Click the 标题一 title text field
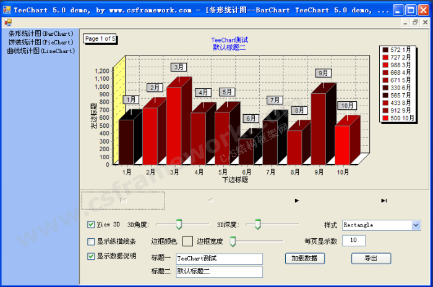Screen dimensions: 433x287 click(x=219, y=259)
